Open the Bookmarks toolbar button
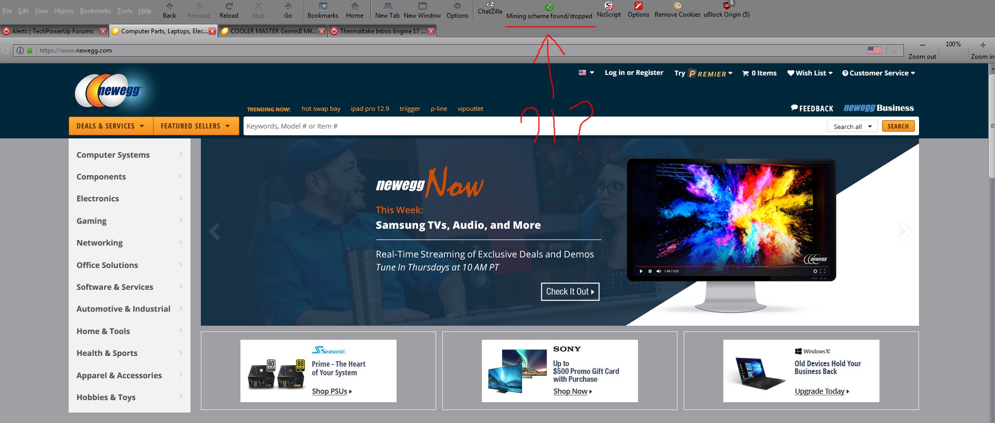 pos(323,10)
